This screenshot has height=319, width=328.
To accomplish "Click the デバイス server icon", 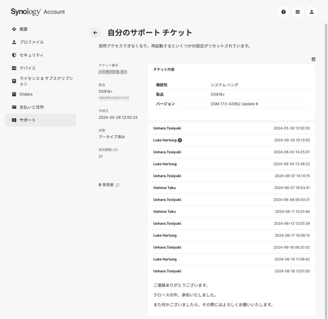I will pos(14,68).
